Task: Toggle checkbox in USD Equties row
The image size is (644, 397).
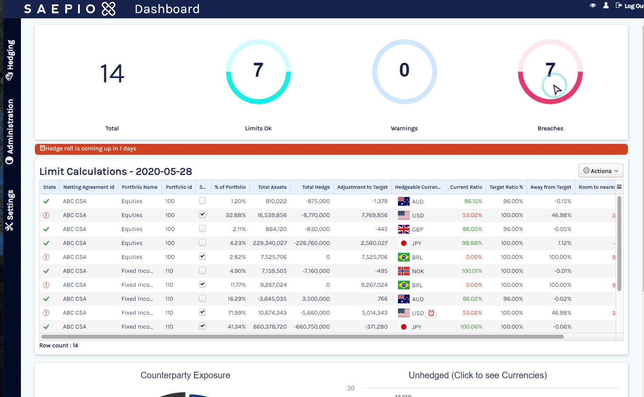Action: pyautogui.click(x=202, y=214)
